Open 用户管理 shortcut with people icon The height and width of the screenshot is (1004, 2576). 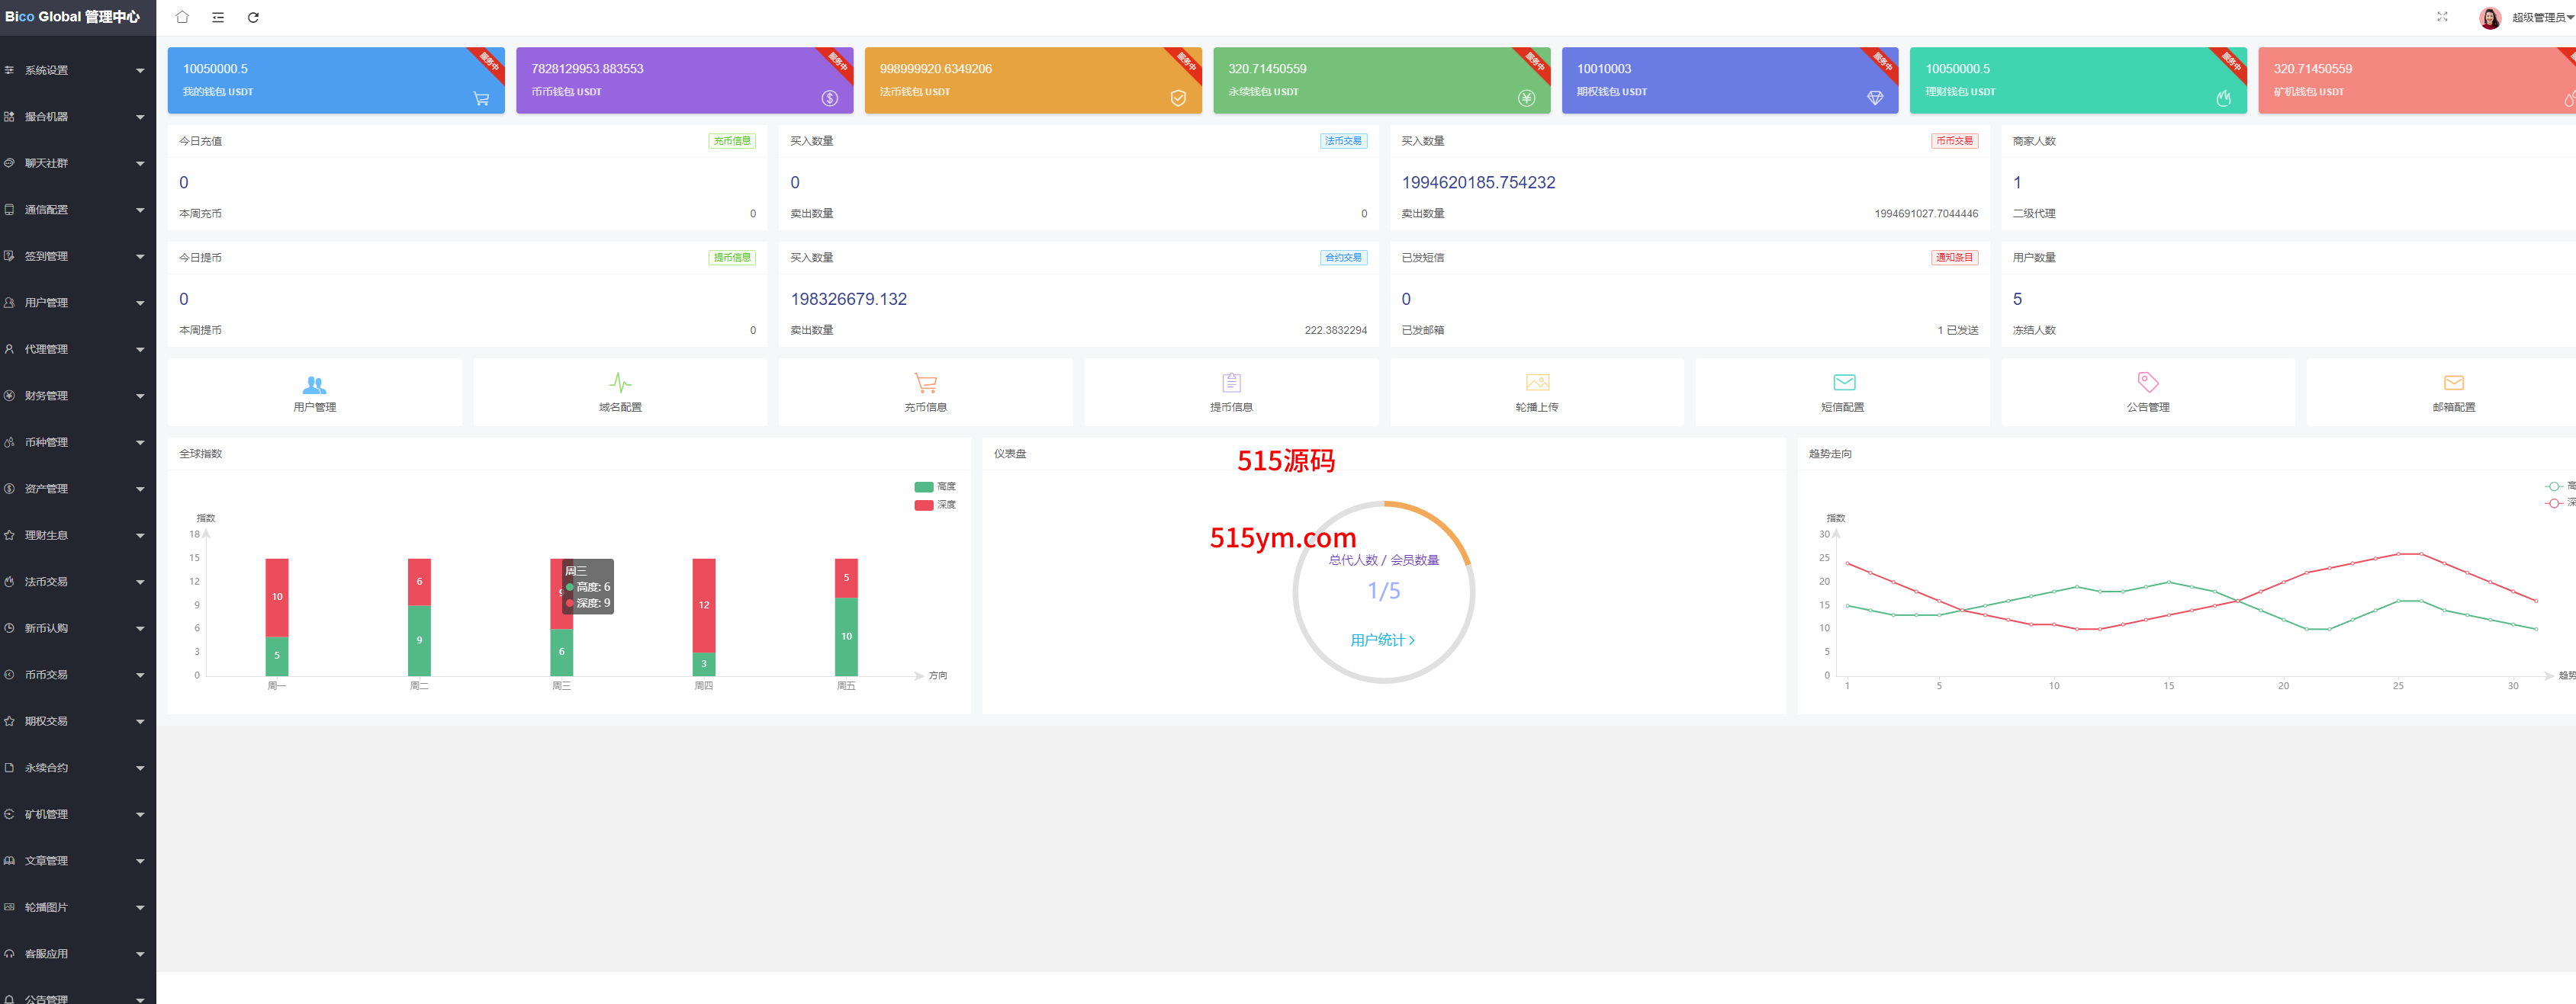pos(314,392)
